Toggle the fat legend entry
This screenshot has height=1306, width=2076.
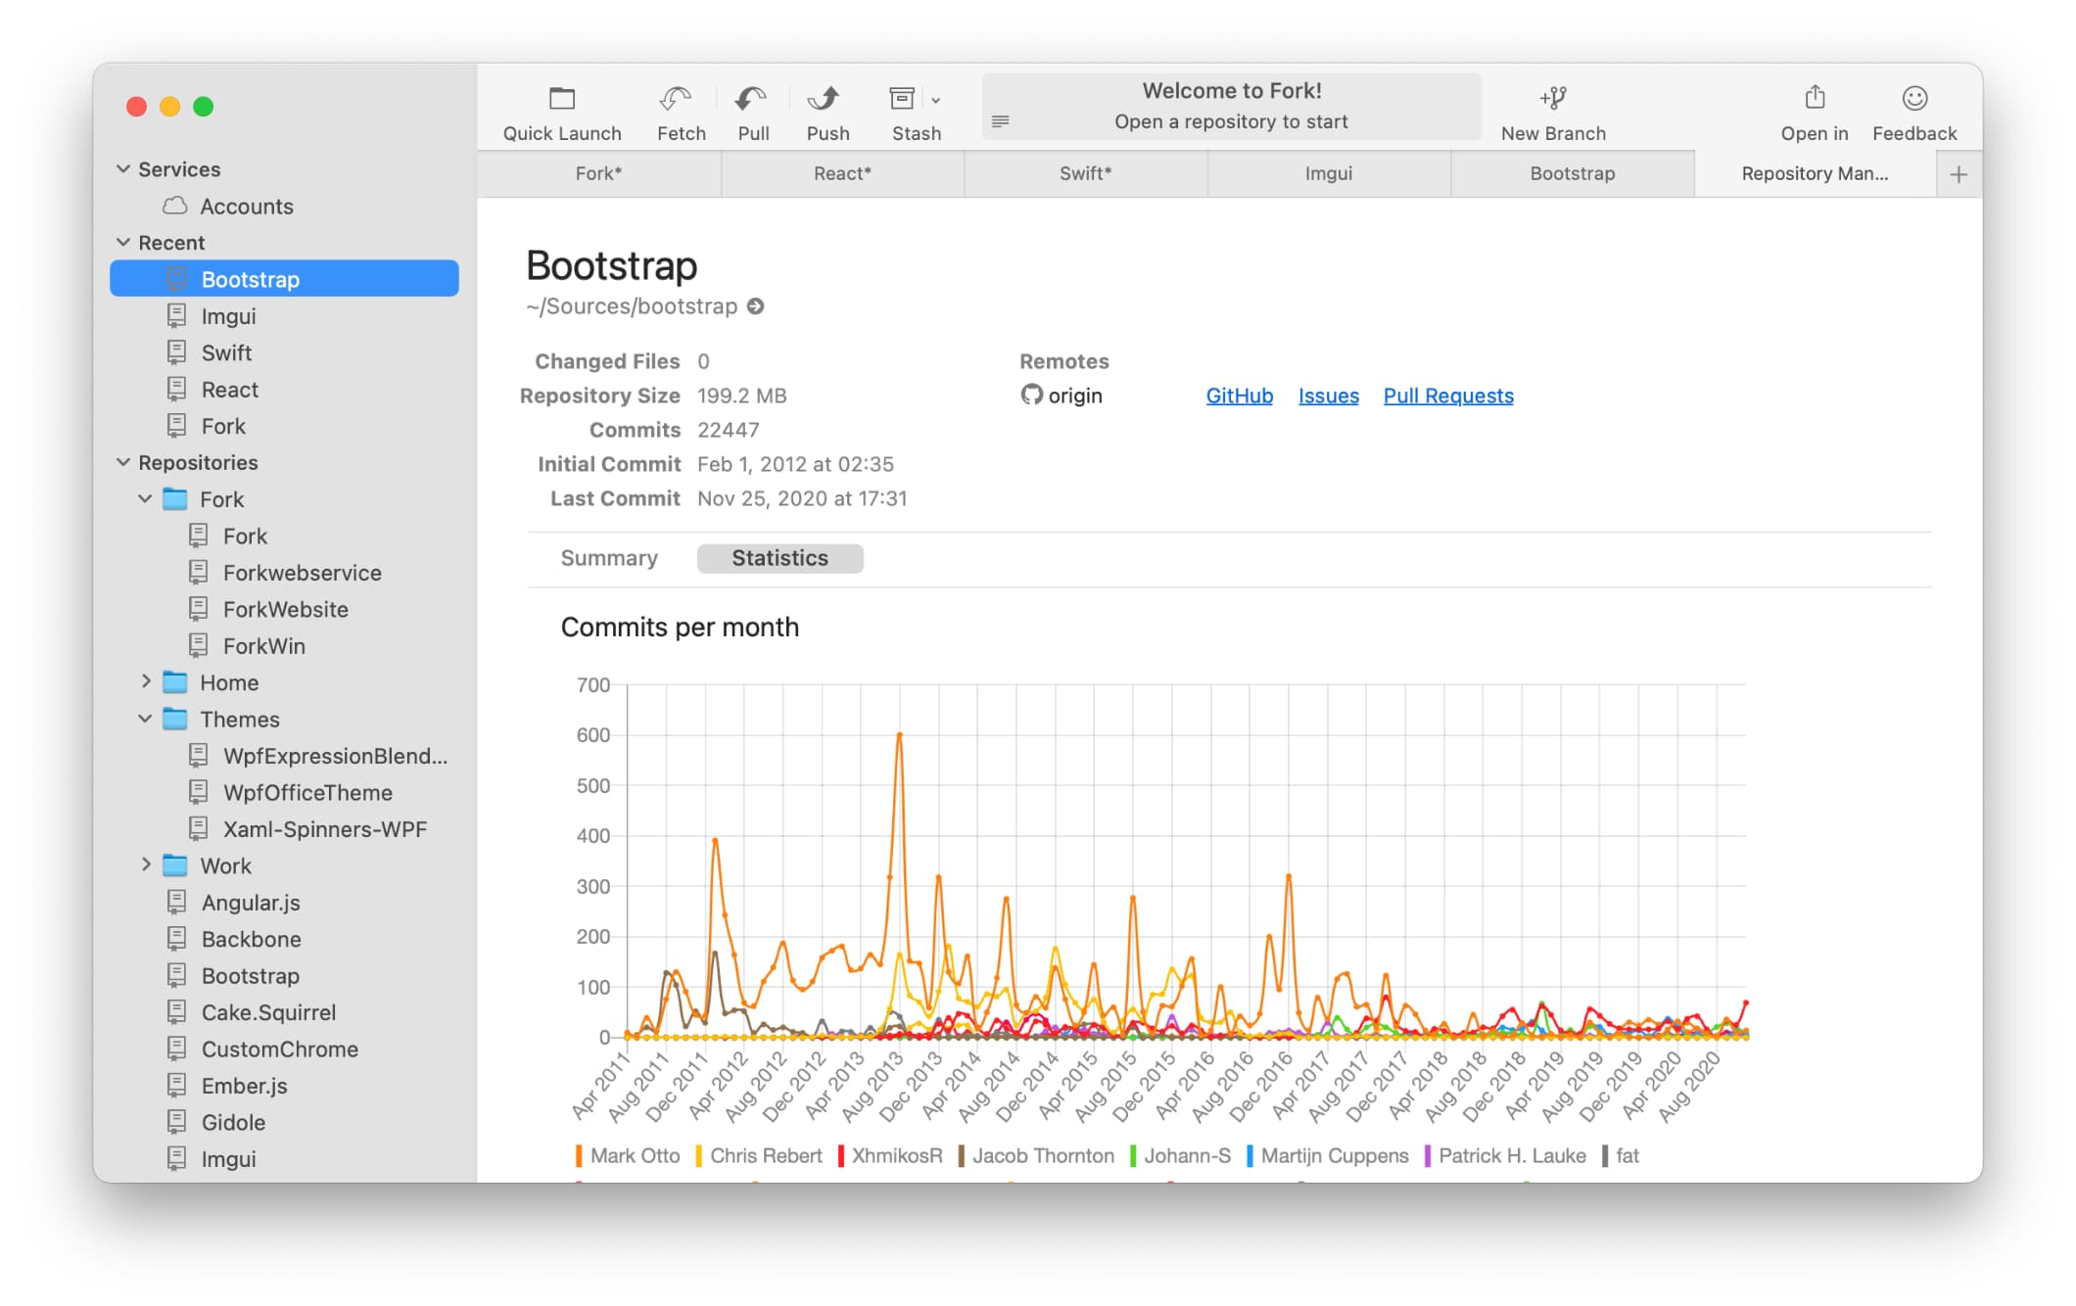[1621, 1156]
